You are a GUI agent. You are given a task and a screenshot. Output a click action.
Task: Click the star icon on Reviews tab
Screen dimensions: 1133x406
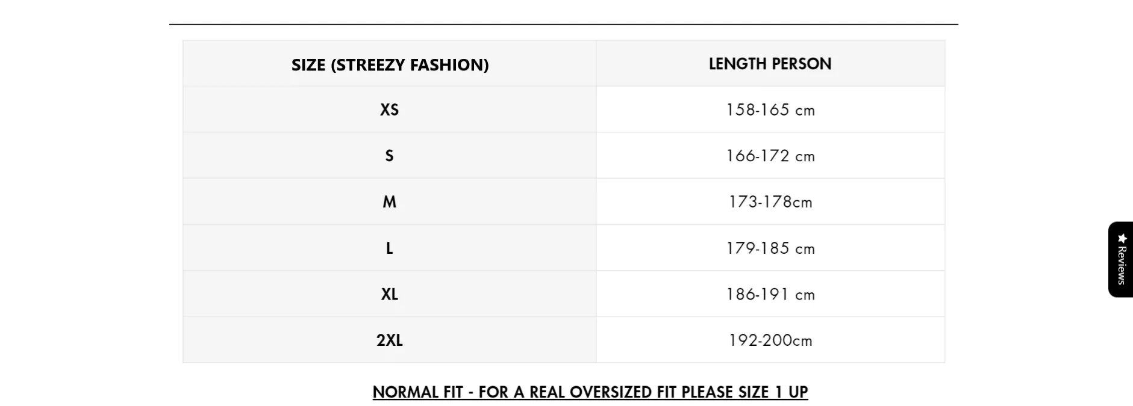tap(1122, 238)
